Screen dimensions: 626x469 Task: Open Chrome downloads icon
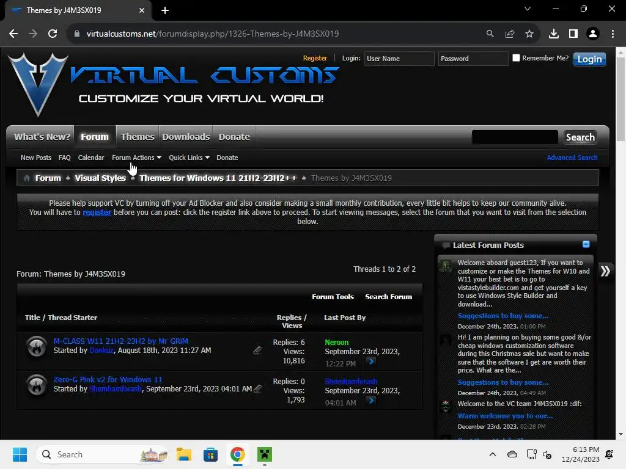[x=554, y=34]
